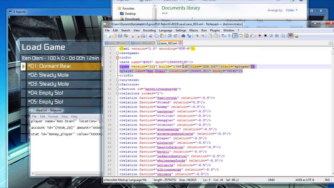
Task: Collapse the factions fold on line 9
Action: pyautogui.click(x=117, y=84)
